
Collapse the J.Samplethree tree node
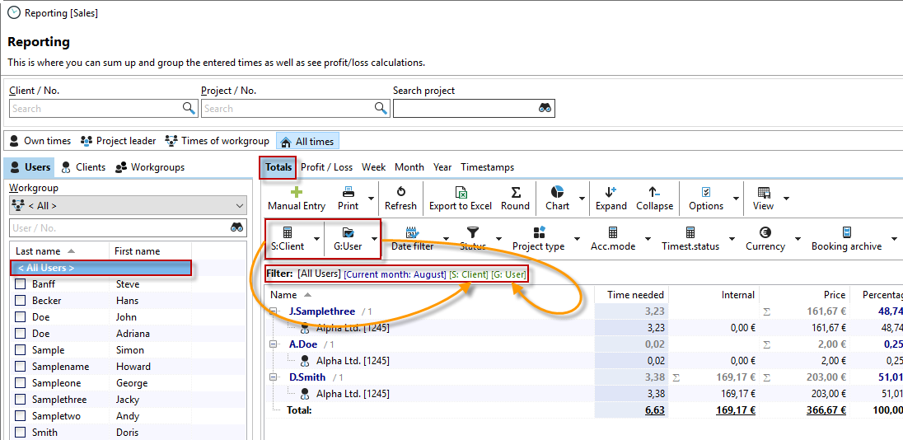(274, 311)
